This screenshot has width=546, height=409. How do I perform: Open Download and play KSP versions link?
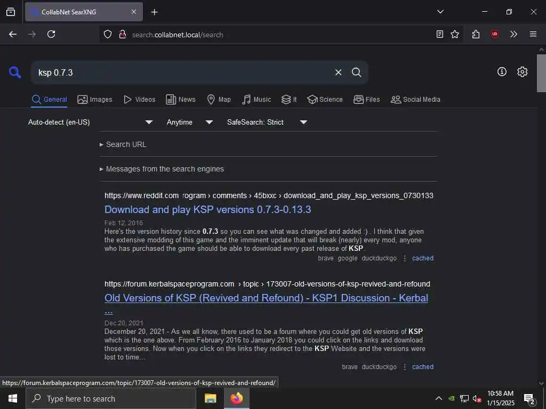click(x=208, y=209)
